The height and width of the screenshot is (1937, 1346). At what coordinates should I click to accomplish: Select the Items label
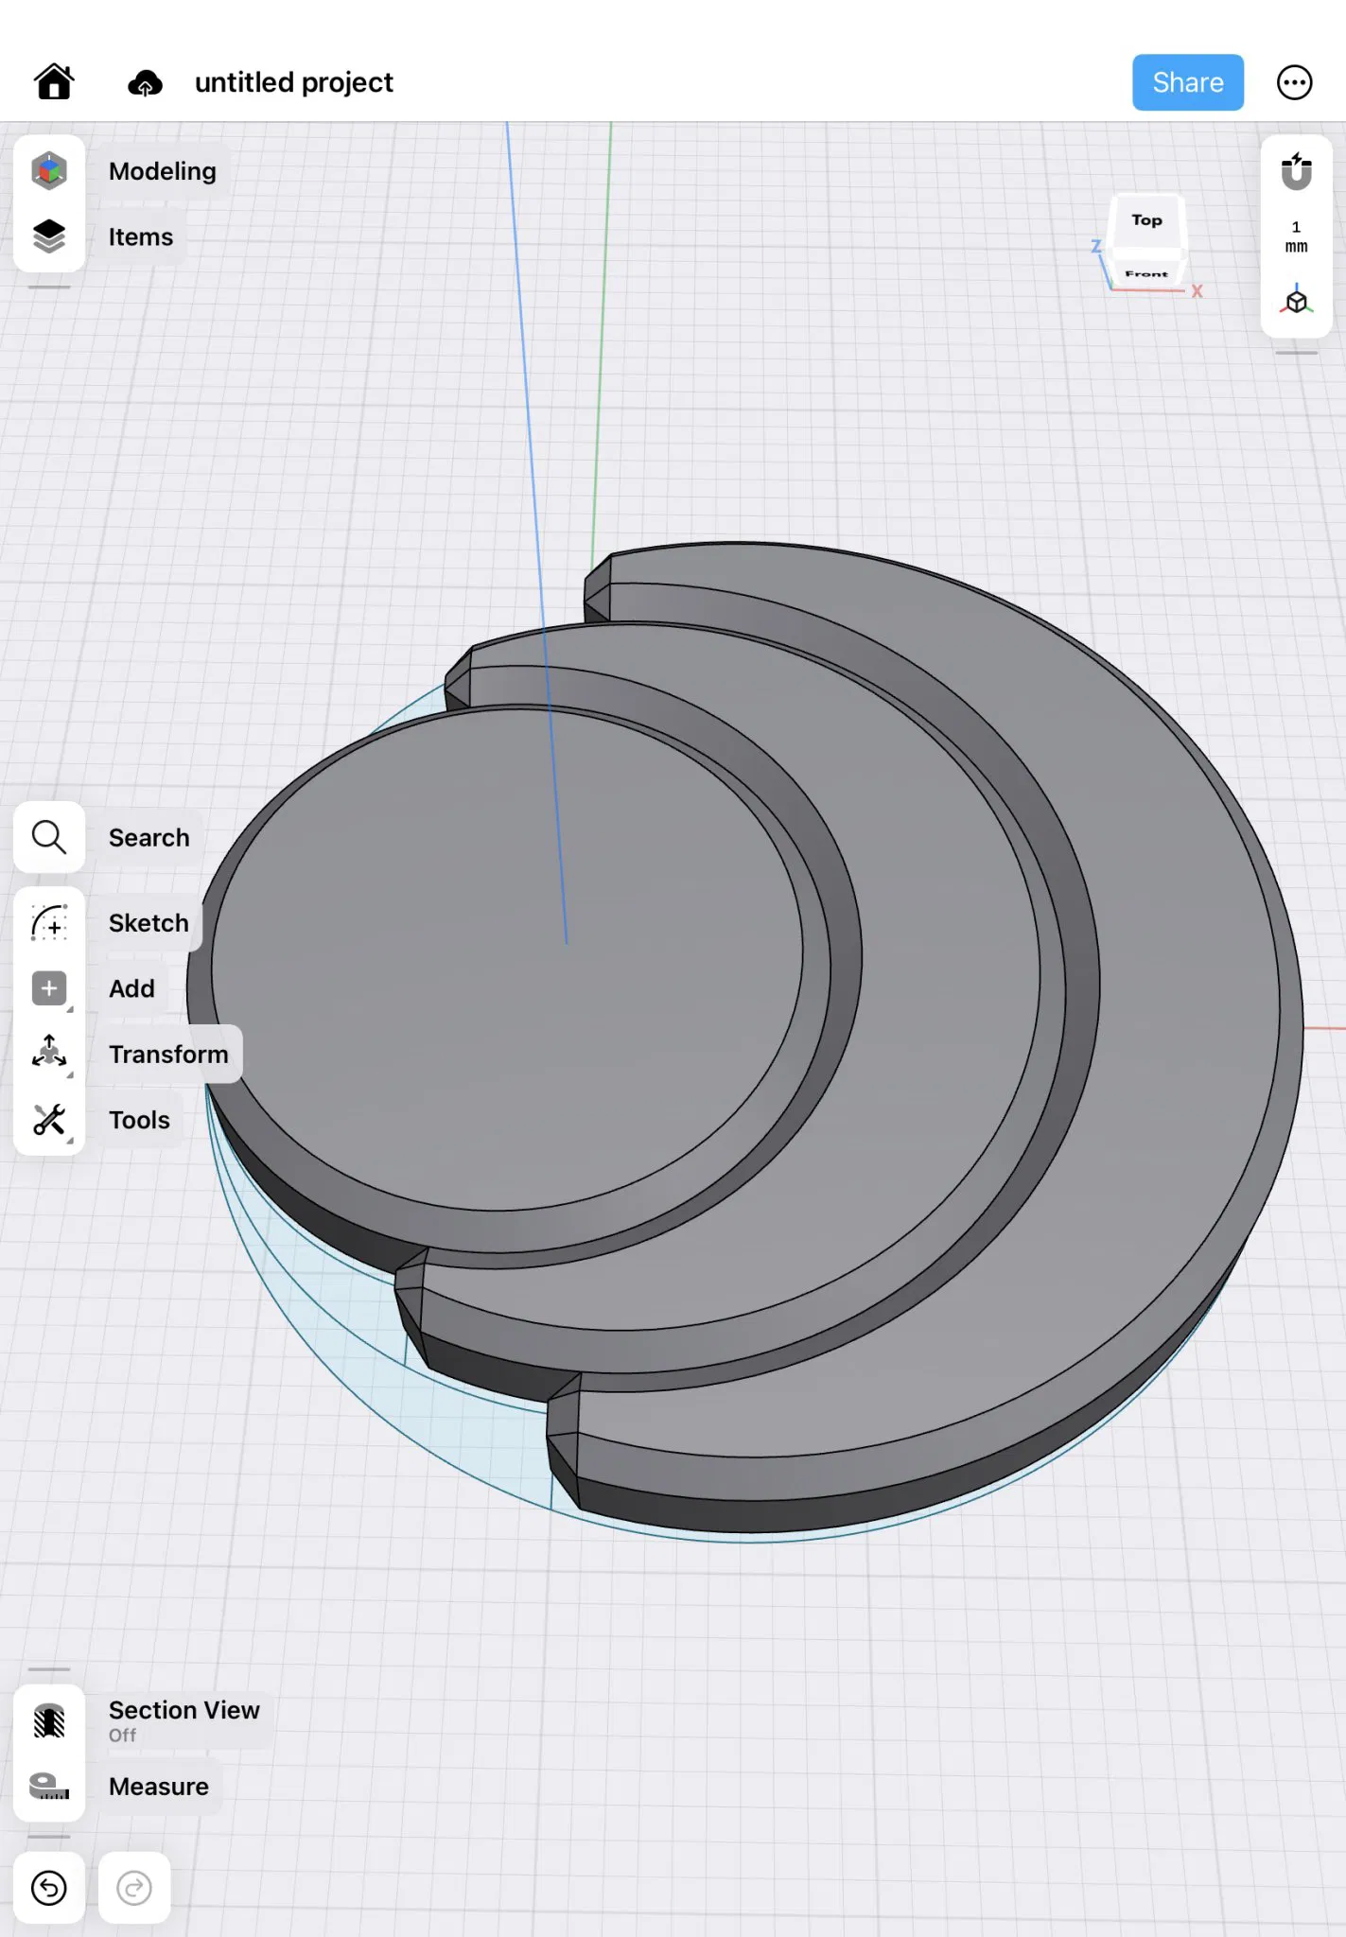(x=141, y=236)
